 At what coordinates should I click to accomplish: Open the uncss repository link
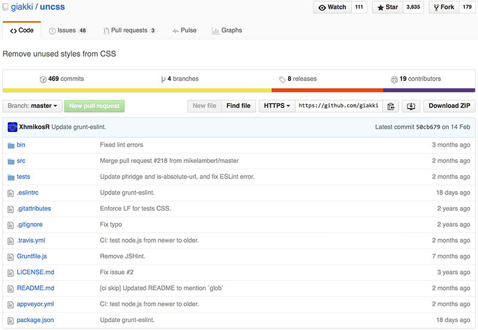(x=53, y=7)
